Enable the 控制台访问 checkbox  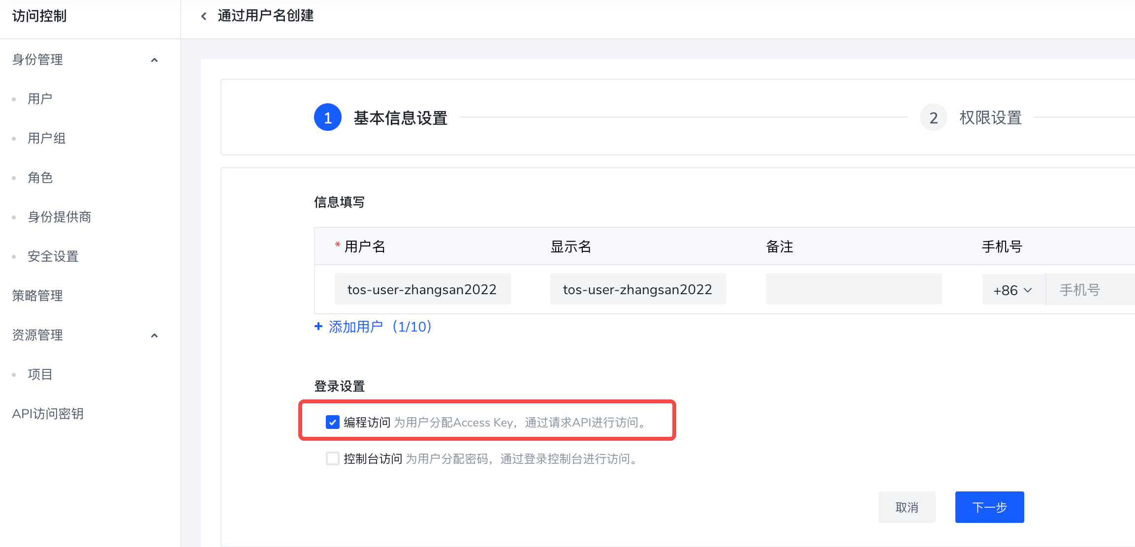pyautogui.click(x=333, y=458)
